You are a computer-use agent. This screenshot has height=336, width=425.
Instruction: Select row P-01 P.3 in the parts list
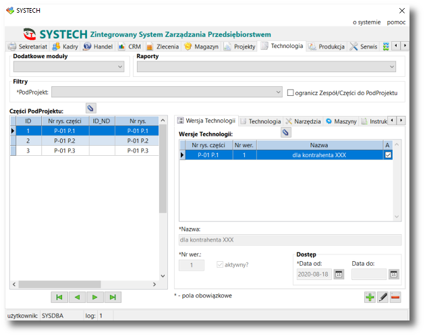[x=84, y=150]
